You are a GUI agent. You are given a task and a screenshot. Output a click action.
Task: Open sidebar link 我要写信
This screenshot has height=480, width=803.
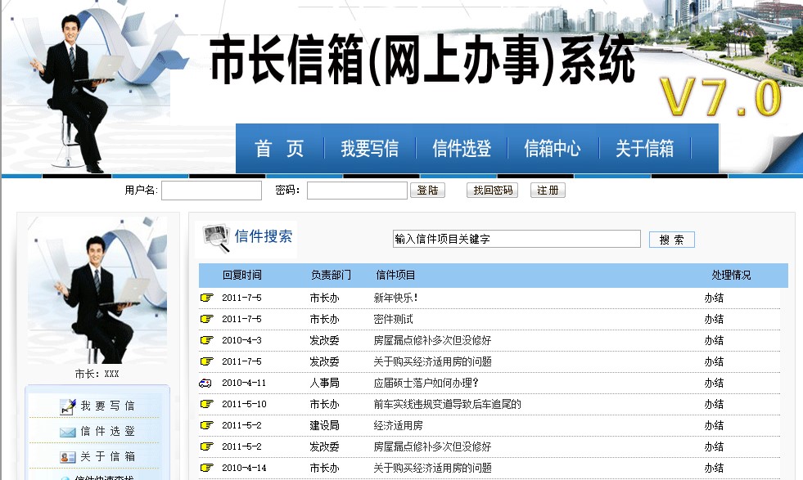(107, 406)
